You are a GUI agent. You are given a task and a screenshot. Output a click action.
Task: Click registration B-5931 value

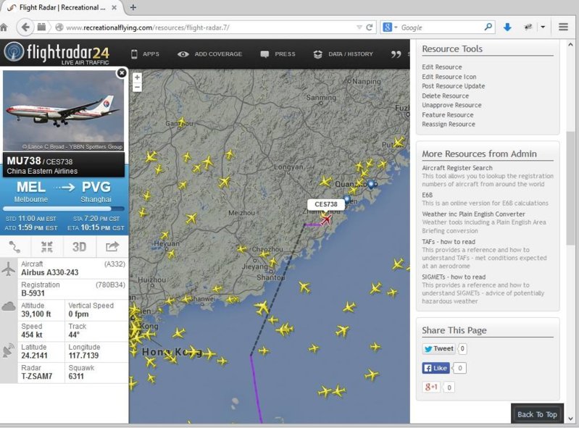pos(33,293)
